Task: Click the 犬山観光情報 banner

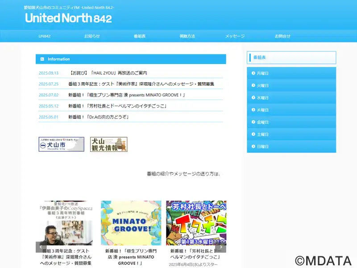Action: [x=108, y=144]
